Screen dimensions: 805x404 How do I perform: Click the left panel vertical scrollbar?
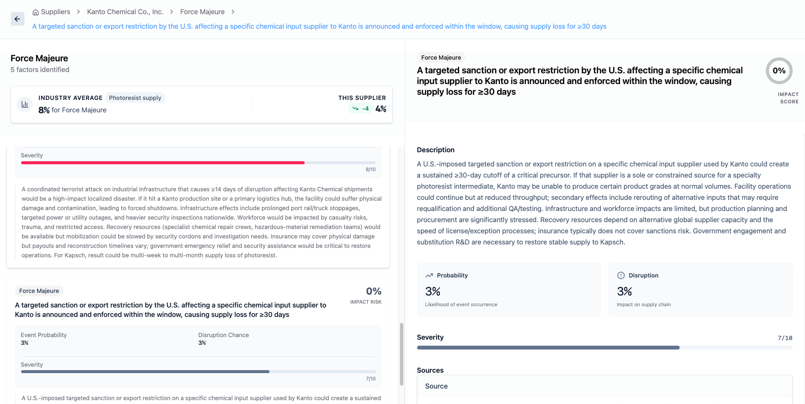(401, 354)
